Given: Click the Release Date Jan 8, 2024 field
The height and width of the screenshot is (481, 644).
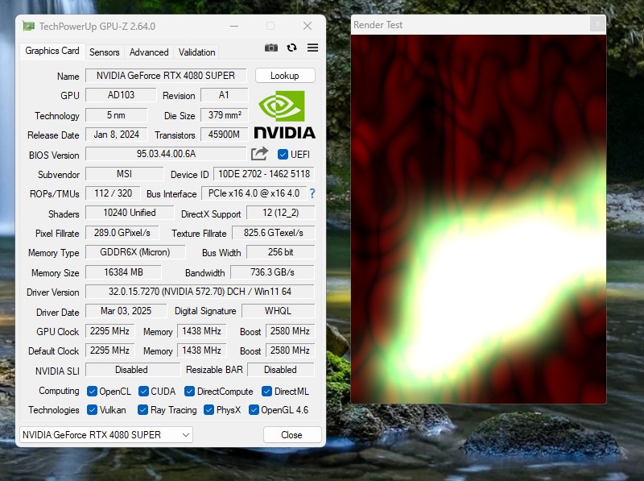Looking at the screenshot, I should (116, 135).
